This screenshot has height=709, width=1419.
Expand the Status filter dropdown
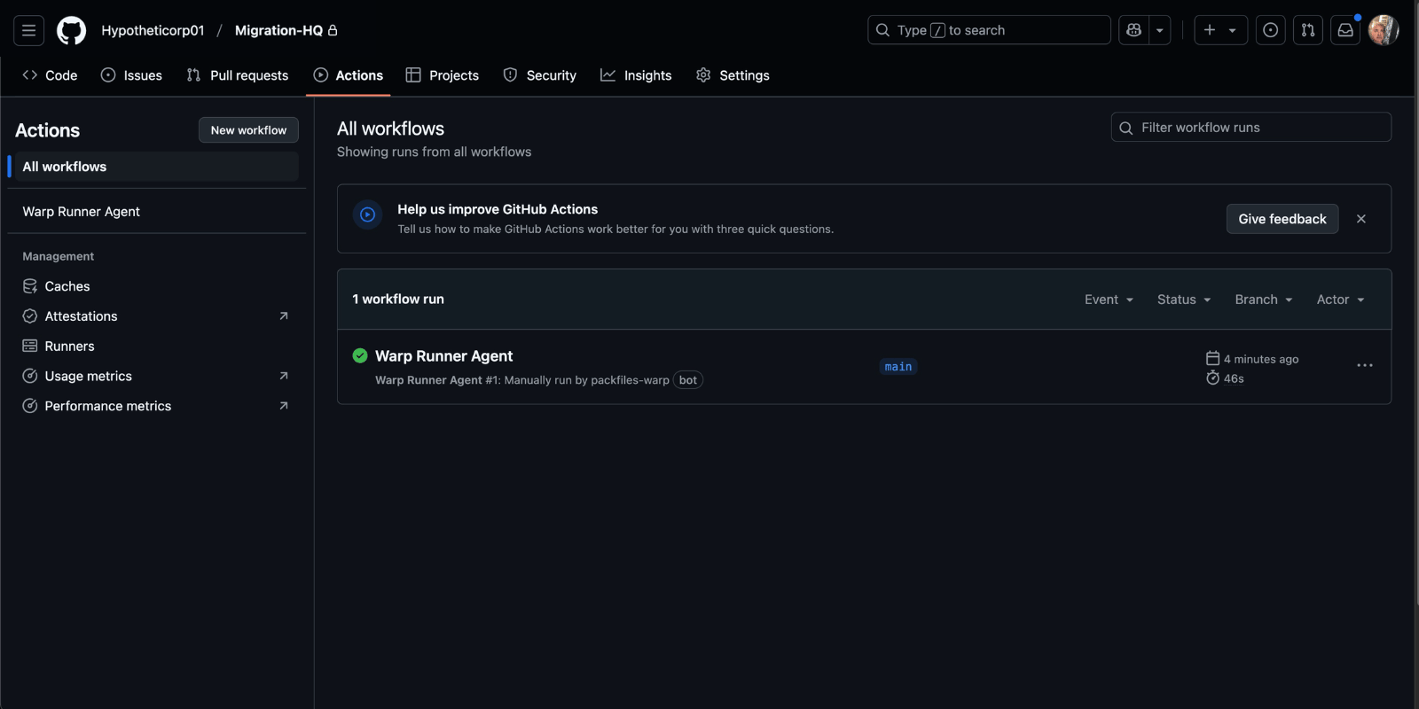(1184, 300)
